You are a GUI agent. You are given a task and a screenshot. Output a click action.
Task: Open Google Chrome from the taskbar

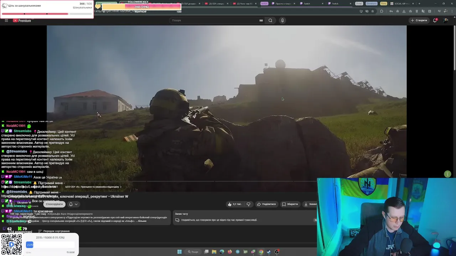tap(261, 252)
